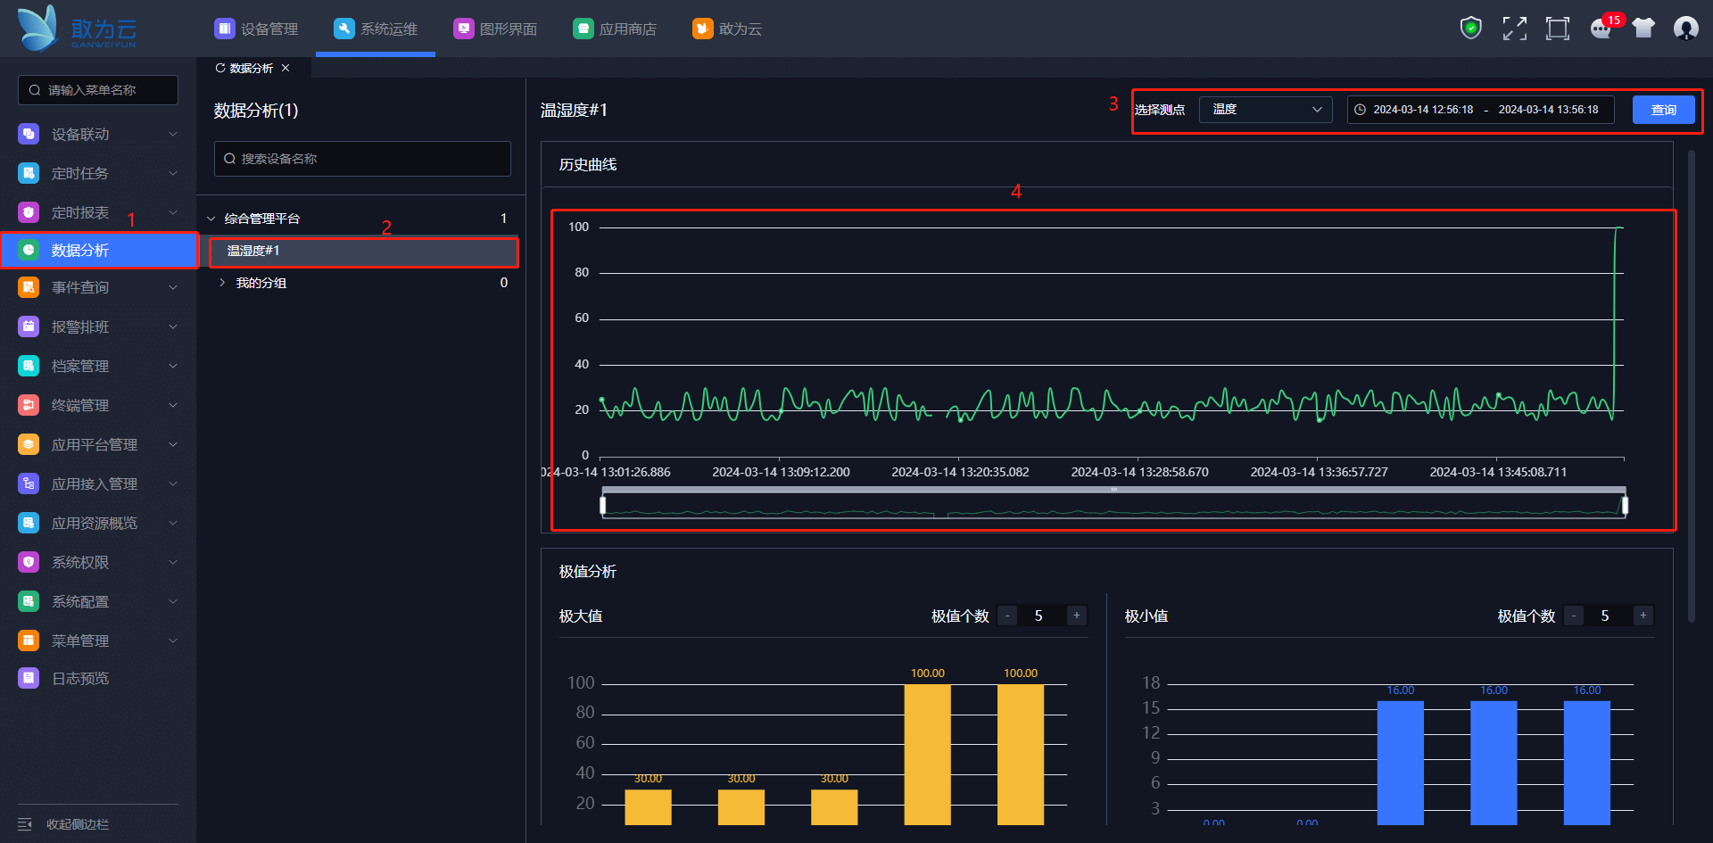Increase 极大值 extreme count with plus
1713x843 pixels.
[x=1077, y=616]
